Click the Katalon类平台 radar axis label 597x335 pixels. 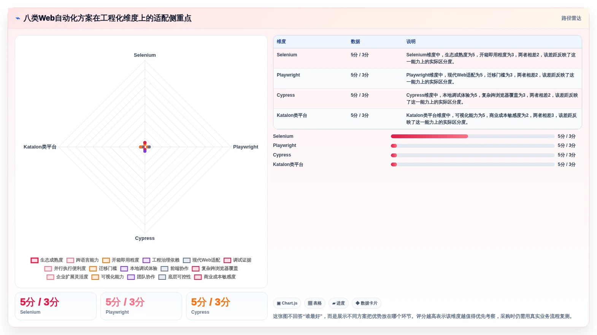point(40,147)
